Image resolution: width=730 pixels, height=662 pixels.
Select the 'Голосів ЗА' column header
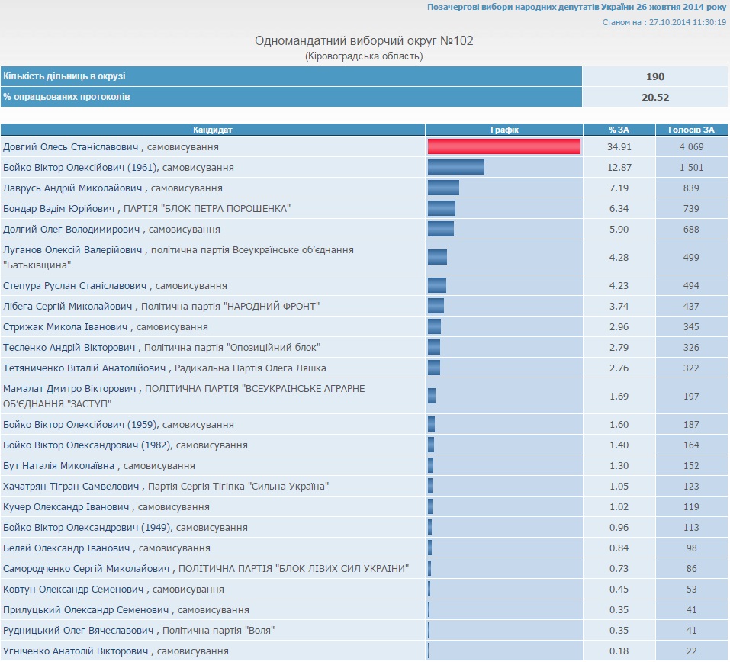(x=692, y=130)
